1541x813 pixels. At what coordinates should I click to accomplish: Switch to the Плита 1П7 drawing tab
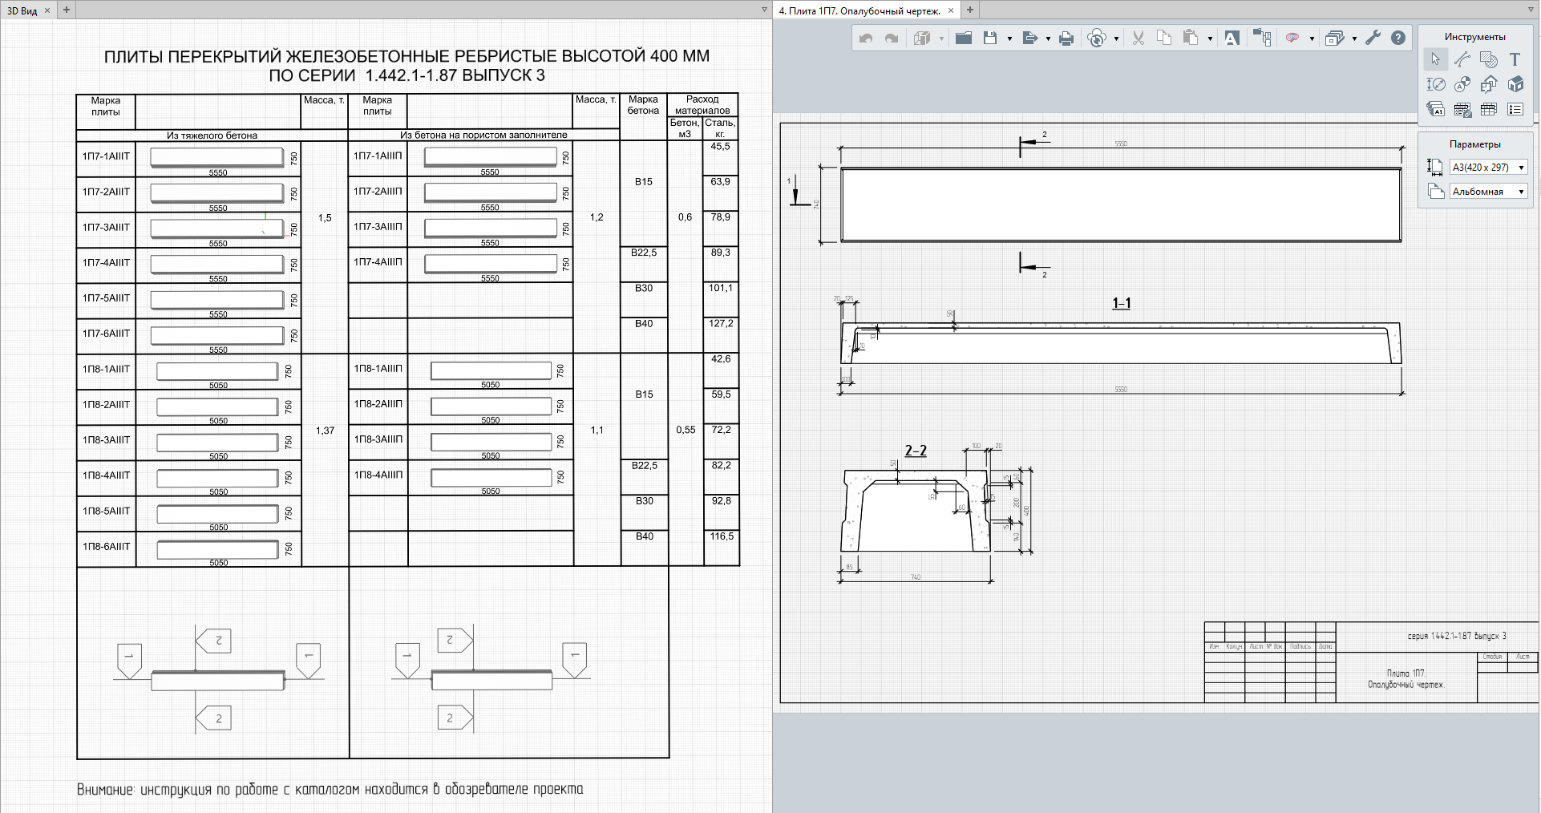pyautogui.click(x=859, y=10)
